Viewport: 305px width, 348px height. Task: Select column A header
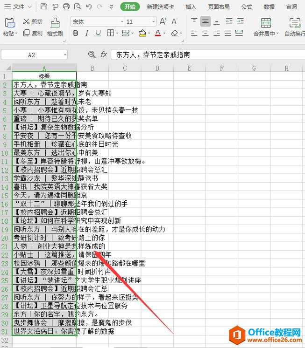[x=44, y=68]
